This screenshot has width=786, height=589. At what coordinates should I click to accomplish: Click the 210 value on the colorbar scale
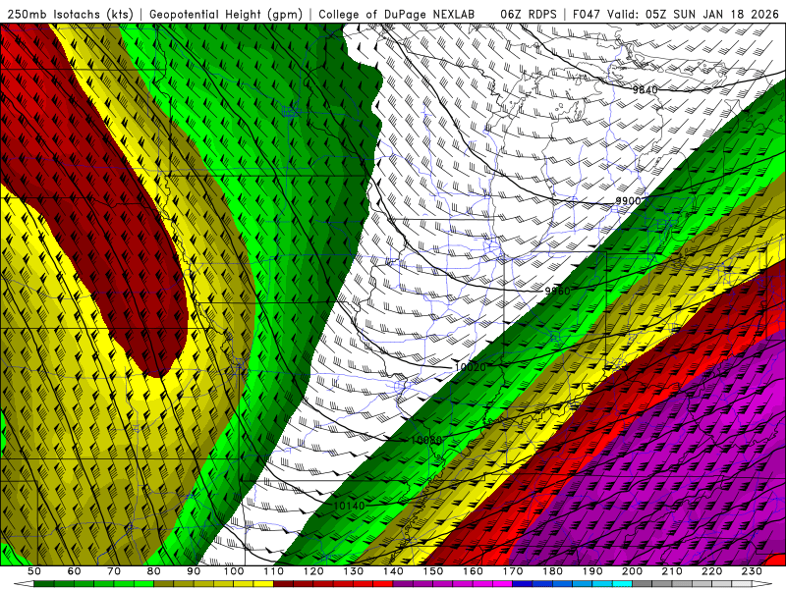[672, 571]
